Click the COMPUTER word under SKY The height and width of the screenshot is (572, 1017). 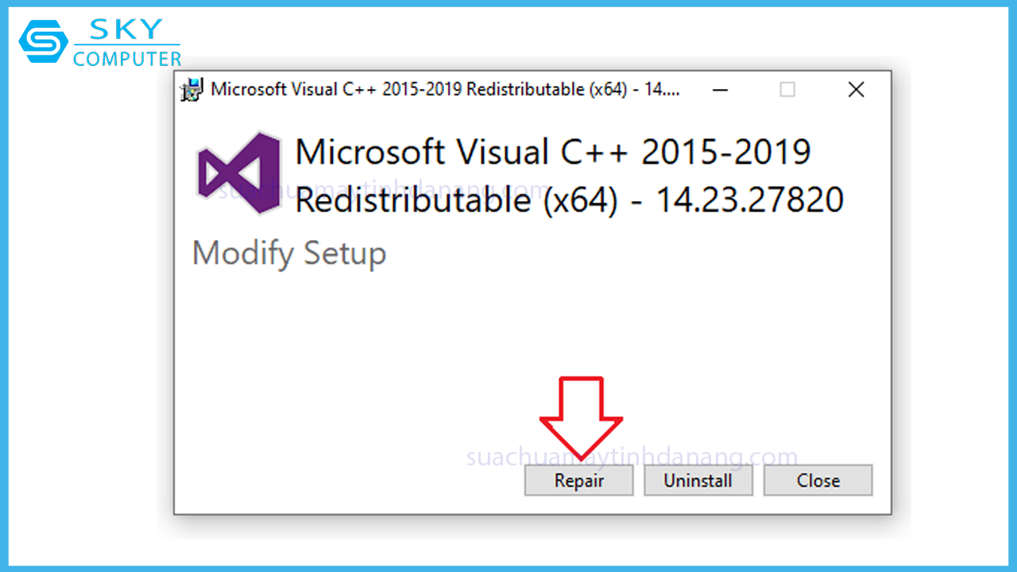click(127, 59)
